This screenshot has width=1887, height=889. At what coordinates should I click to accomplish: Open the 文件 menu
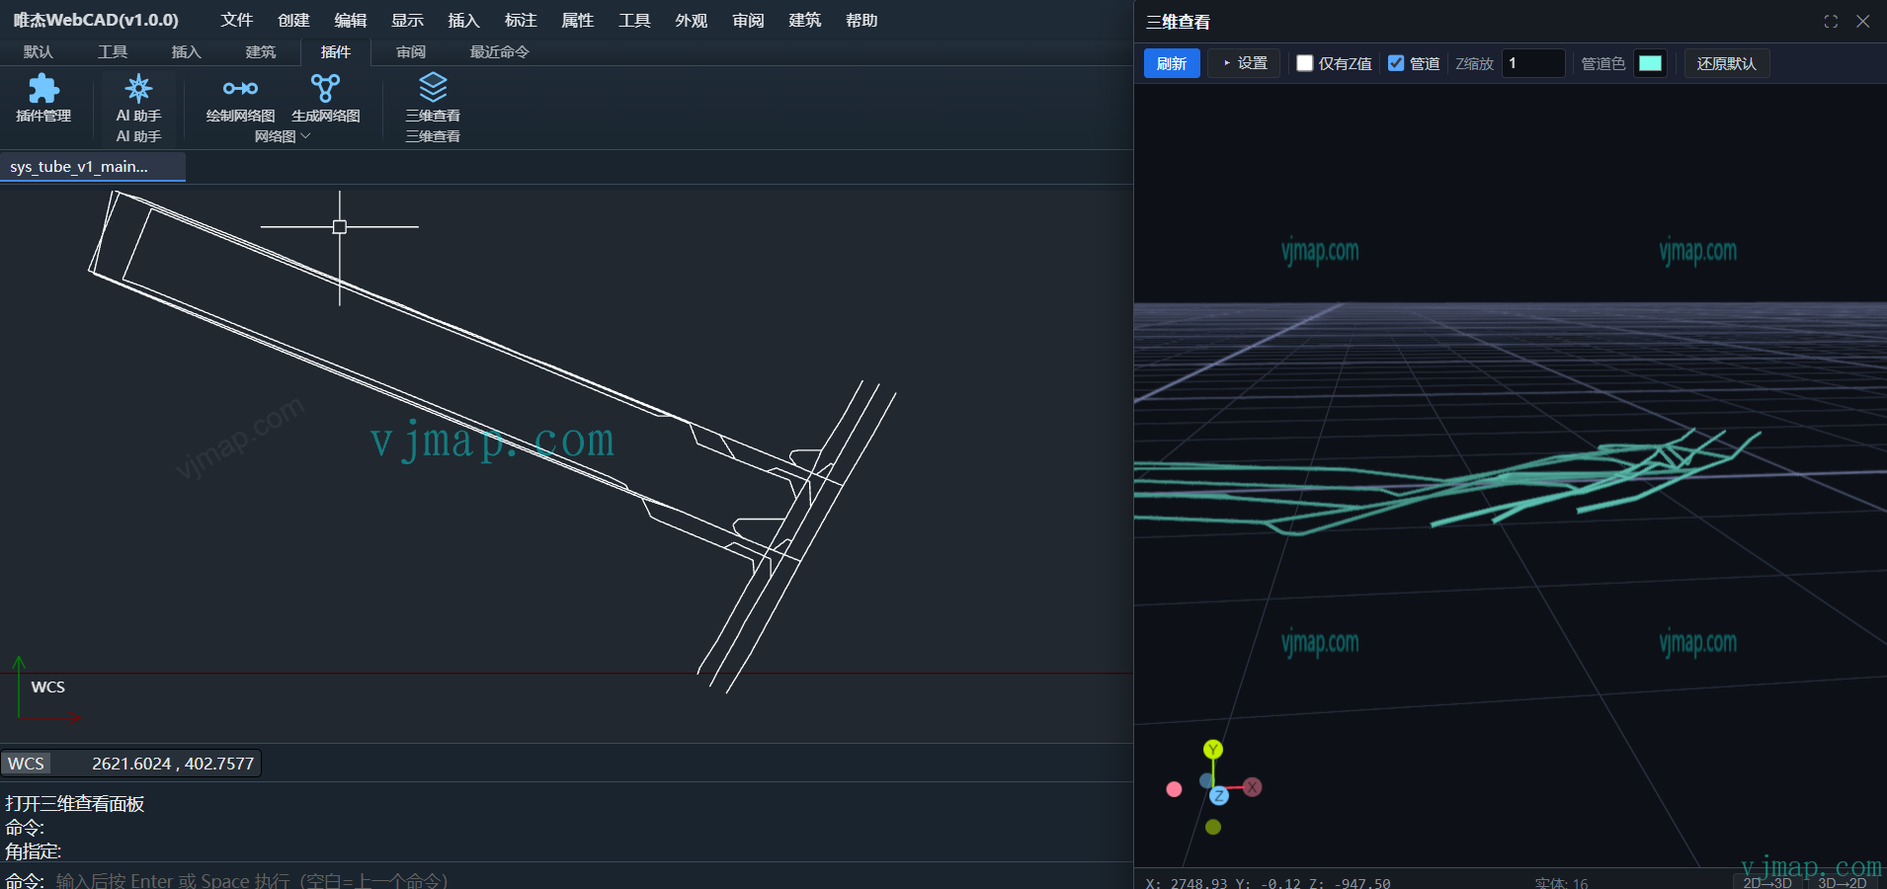(x=236, y=21)
